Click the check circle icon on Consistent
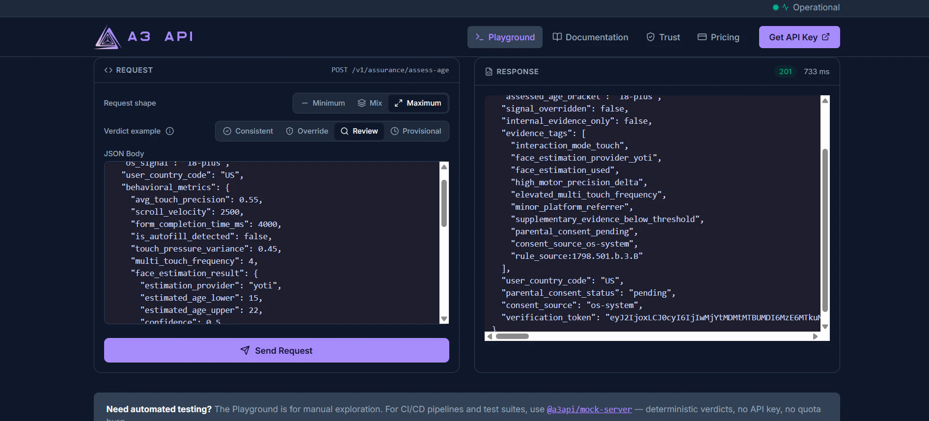The height and width of the screenshot is (421, 929). pos(227,131)
